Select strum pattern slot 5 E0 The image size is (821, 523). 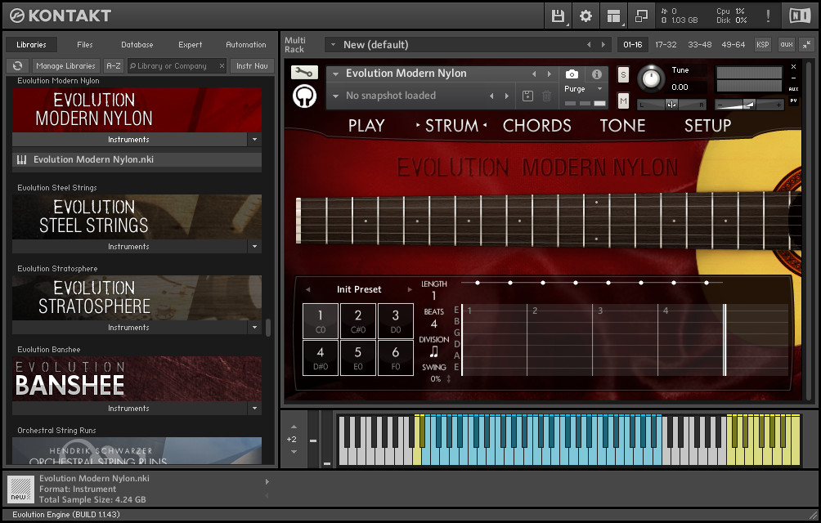pyautogui.click(x=358, y=358)
